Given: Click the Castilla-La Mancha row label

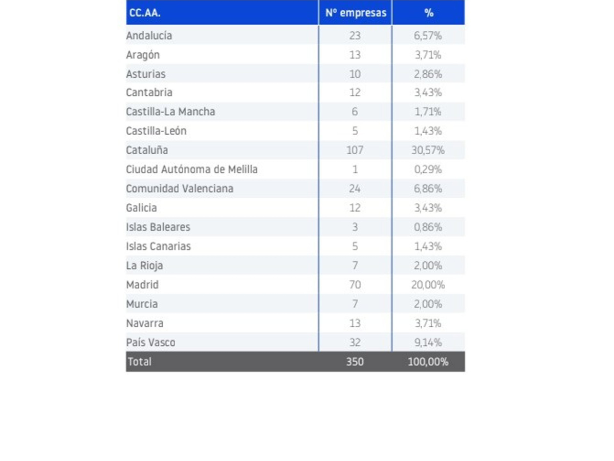Looking at the screenshot, I should [x=170, y=112].
